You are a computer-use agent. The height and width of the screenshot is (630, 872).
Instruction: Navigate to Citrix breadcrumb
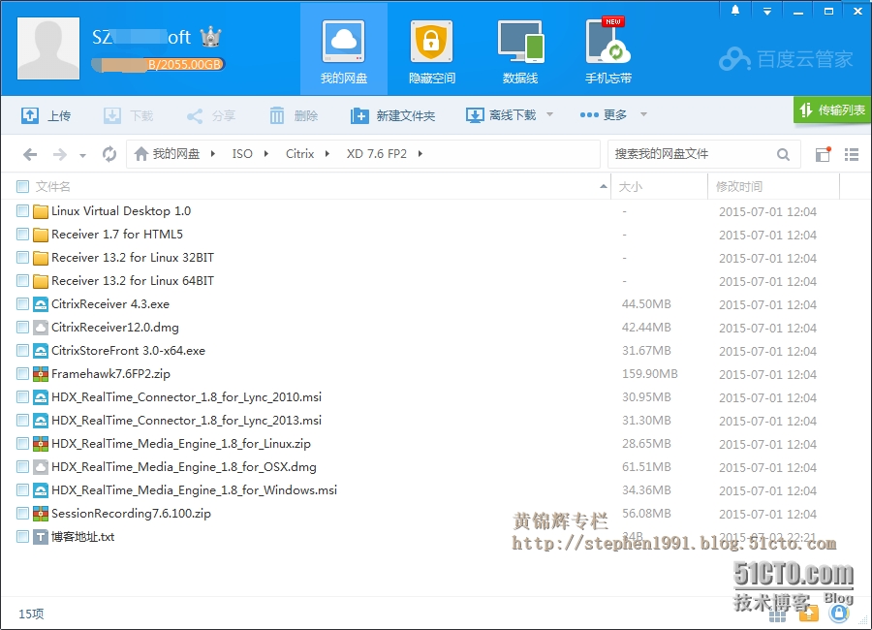(x=299, y=153)
